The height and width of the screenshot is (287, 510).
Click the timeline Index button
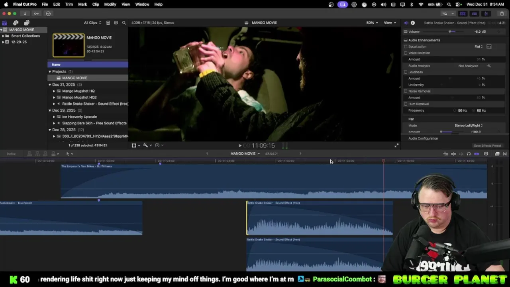coord(11,154)
